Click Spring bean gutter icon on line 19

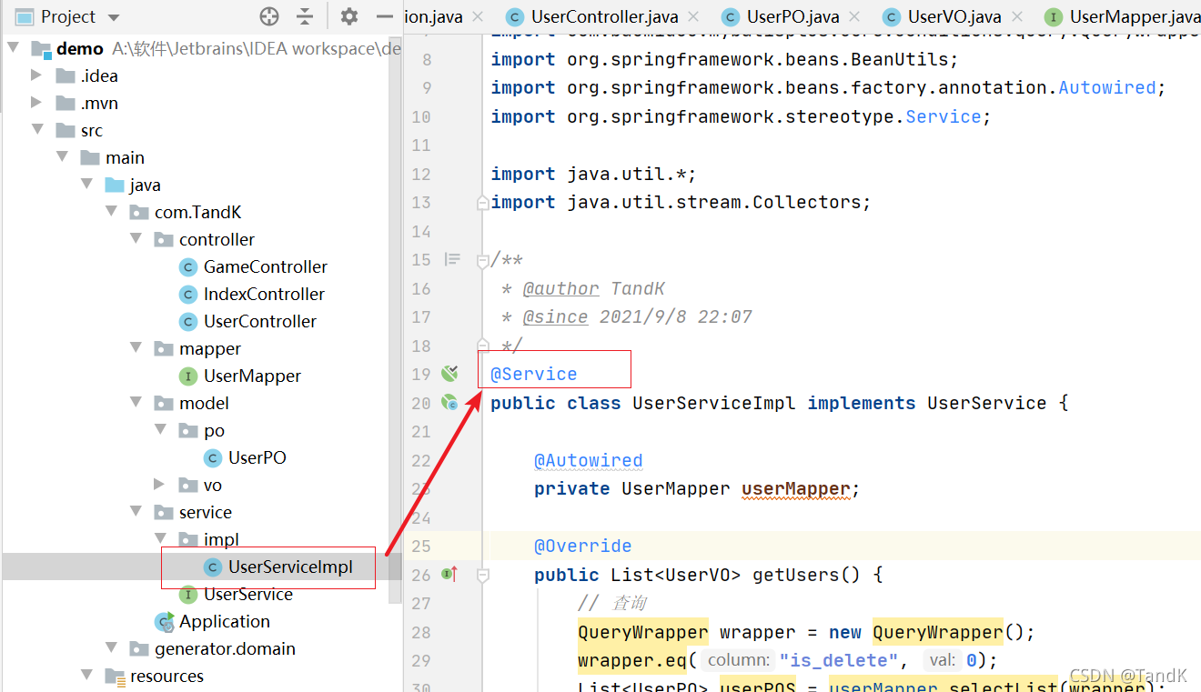(x=449, y=373)
